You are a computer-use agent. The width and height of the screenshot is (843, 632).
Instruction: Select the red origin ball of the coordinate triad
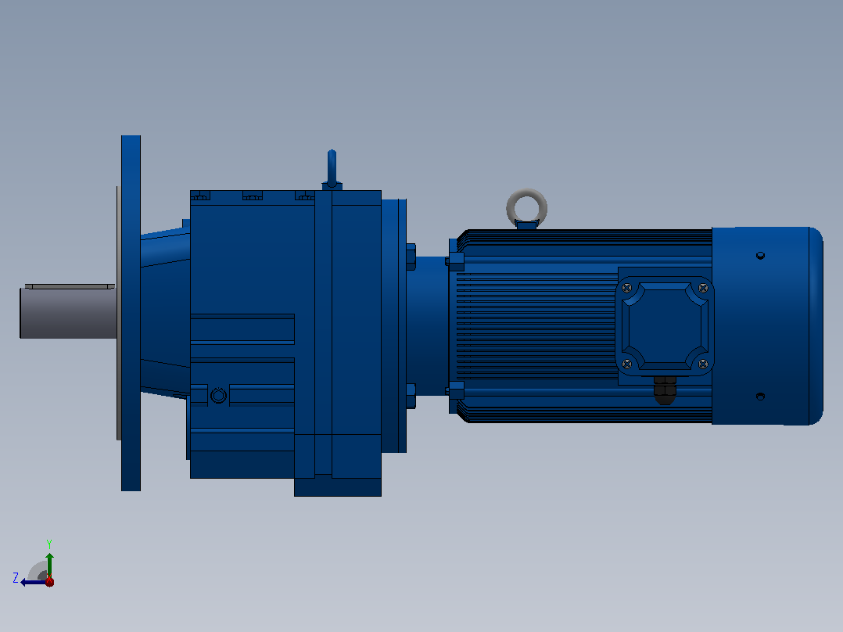(x=49, y=581)
